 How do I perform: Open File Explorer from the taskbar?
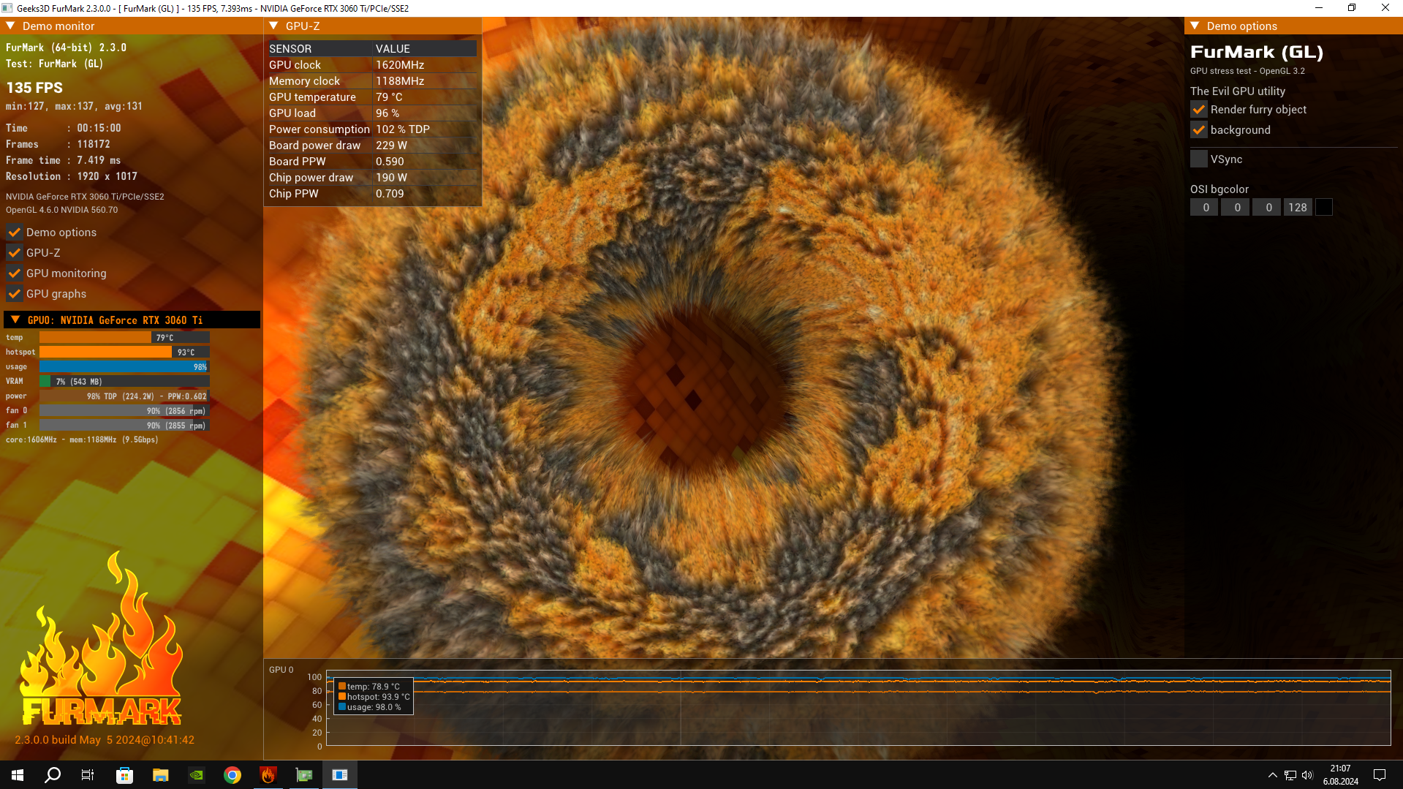[x=160, y=775]
